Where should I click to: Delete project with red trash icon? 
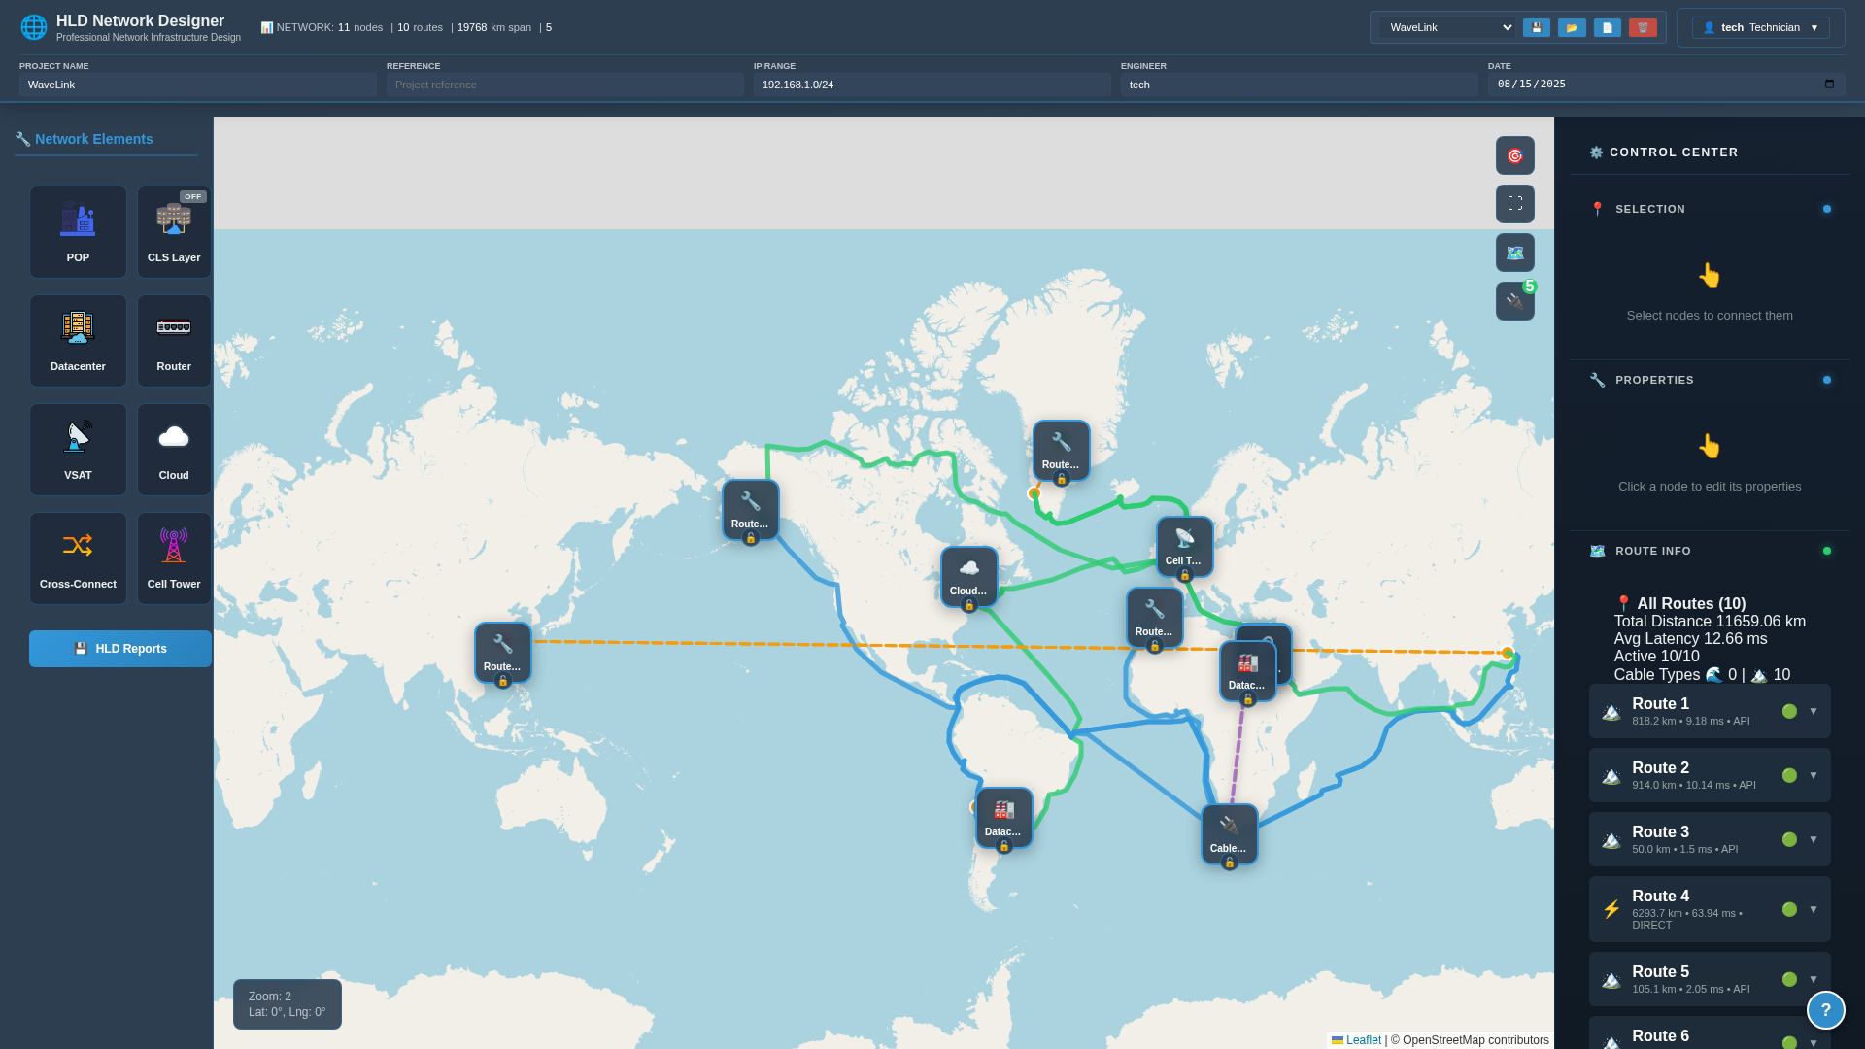(x=1643, y=27)
